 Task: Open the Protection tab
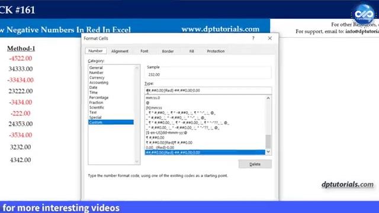pyautogui.click(x=216, y=51)
